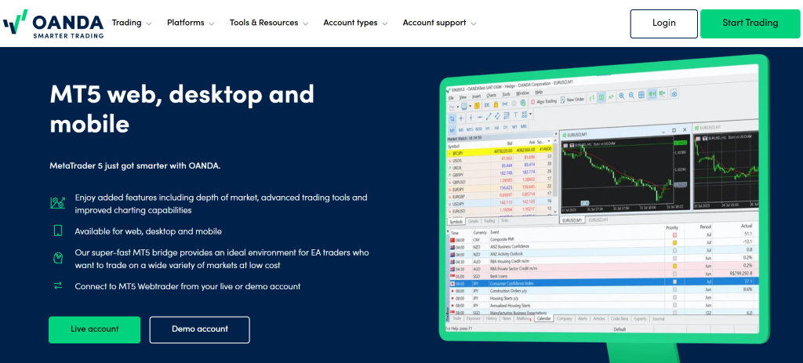Select the Bank Loans calendar event
Image resolution: width=803 pixels, height=363 pixels.
click(603, 274)
